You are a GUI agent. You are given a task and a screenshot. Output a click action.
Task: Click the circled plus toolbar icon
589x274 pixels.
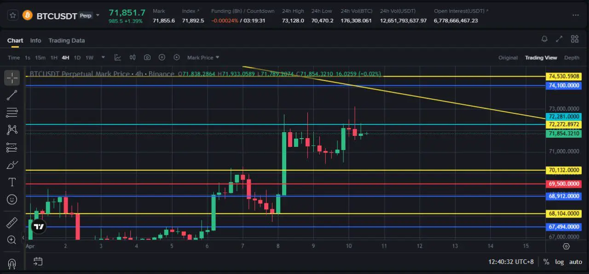[x=162, y=57]
